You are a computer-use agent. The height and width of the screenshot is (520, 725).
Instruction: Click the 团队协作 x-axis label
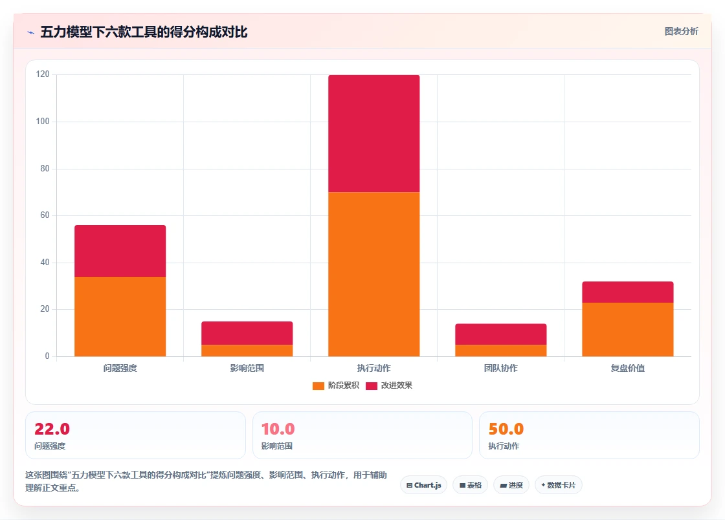[501, 368]
